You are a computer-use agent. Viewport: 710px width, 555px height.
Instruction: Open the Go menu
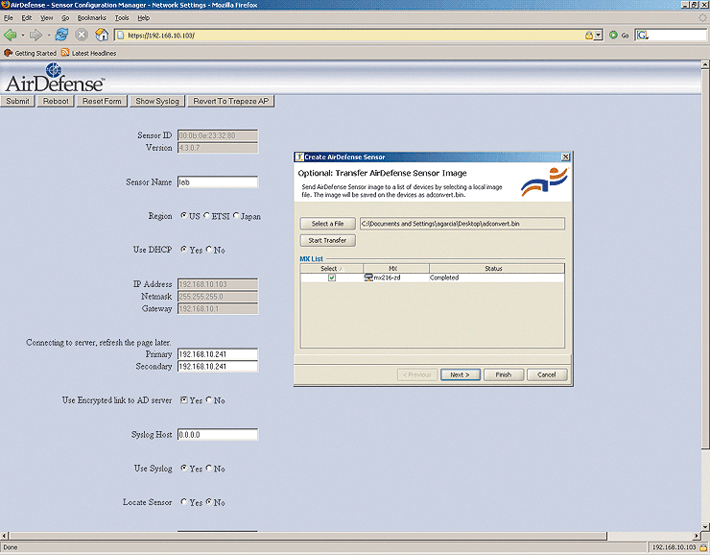coord(65,18)
